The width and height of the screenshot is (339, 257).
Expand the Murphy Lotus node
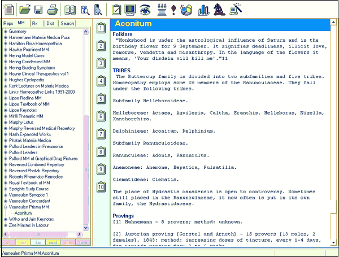click(6, 122)
